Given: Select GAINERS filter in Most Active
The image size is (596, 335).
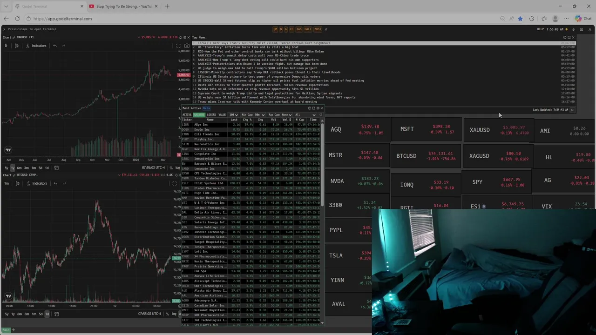Looking at the screenshot, I should [199, 115].
